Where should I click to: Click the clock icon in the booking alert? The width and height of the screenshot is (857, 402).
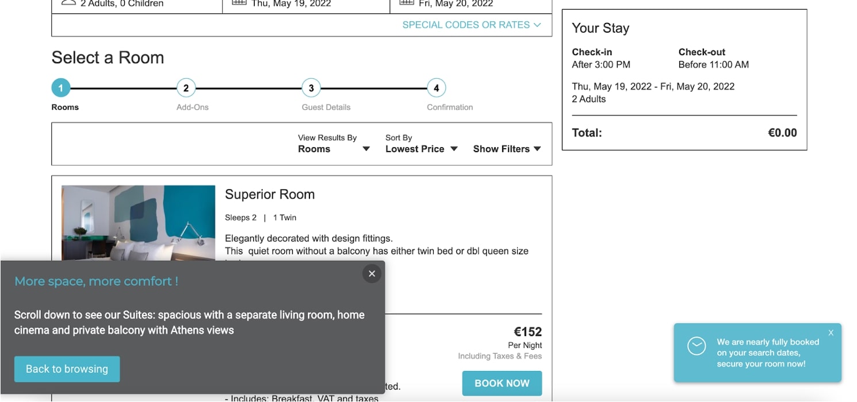697,346
